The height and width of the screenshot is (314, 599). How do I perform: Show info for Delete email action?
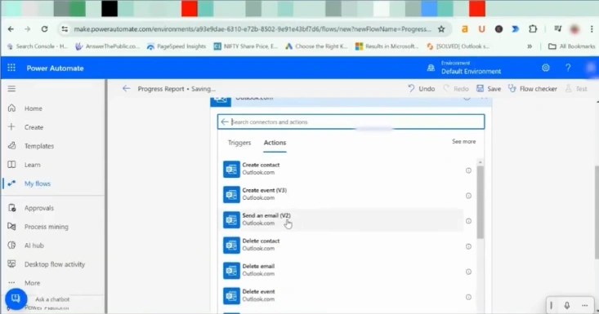[468, 272]
